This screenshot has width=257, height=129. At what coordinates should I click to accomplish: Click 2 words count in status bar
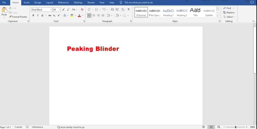pyautogui.click(x=18, y=127)
